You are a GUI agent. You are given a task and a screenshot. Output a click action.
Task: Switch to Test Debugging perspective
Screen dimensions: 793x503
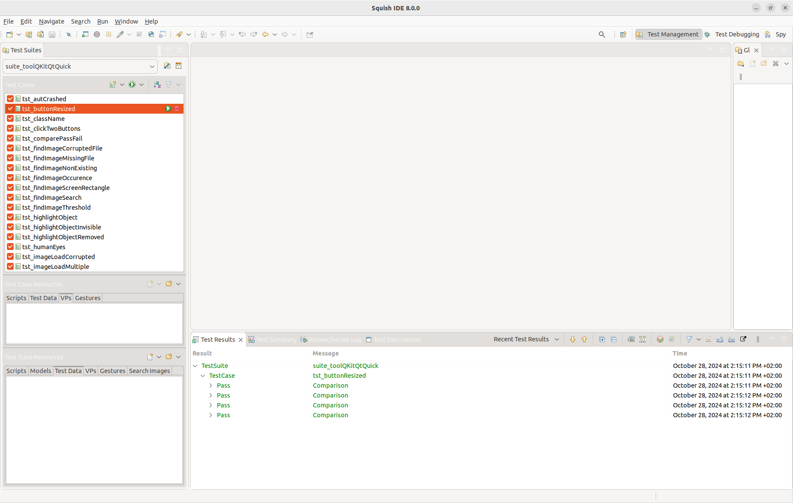[x=736, y=34]
